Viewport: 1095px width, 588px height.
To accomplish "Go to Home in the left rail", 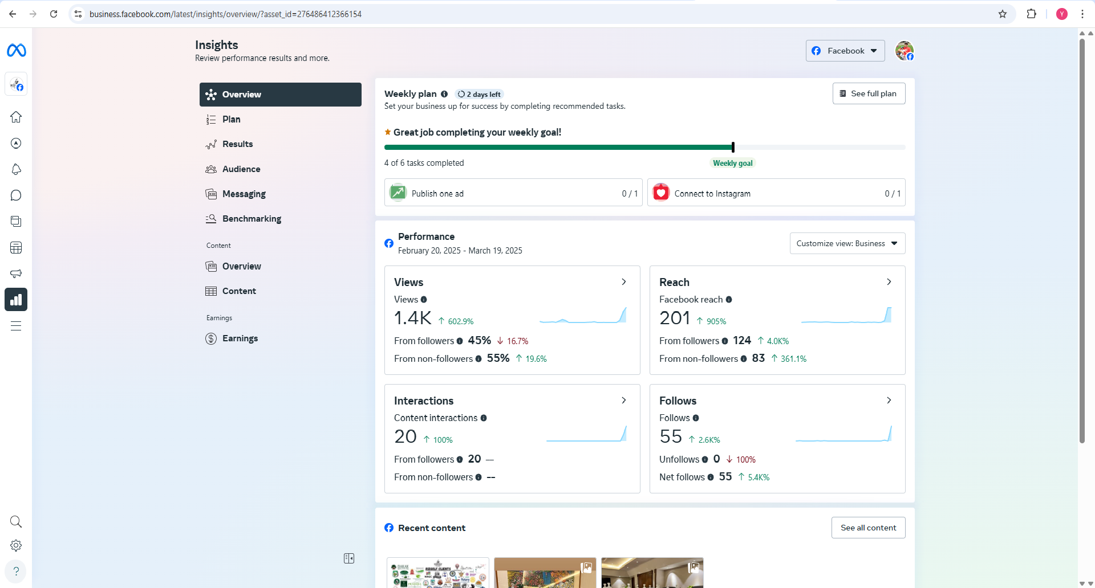I will click(16, 117).
